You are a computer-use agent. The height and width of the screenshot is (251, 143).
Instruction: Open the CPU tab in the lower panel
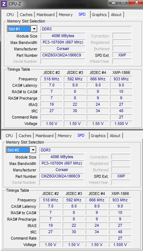coord(9,136)
